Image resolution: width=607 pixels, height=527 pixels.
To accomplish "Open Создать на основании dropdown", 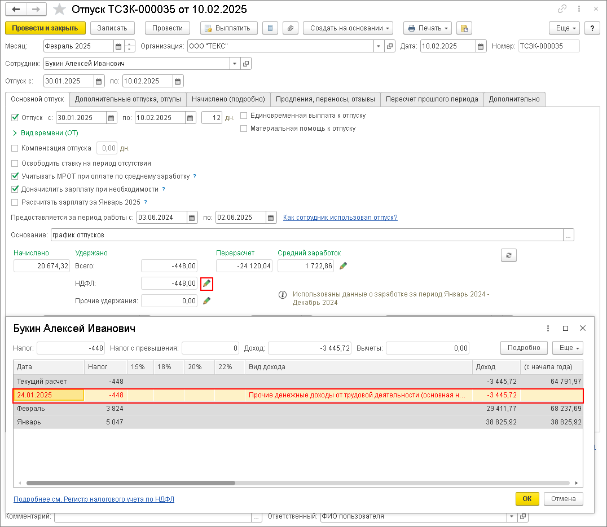I will coord(348,28).
